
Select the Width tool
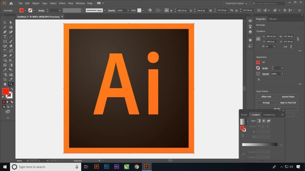coord(5,56)
